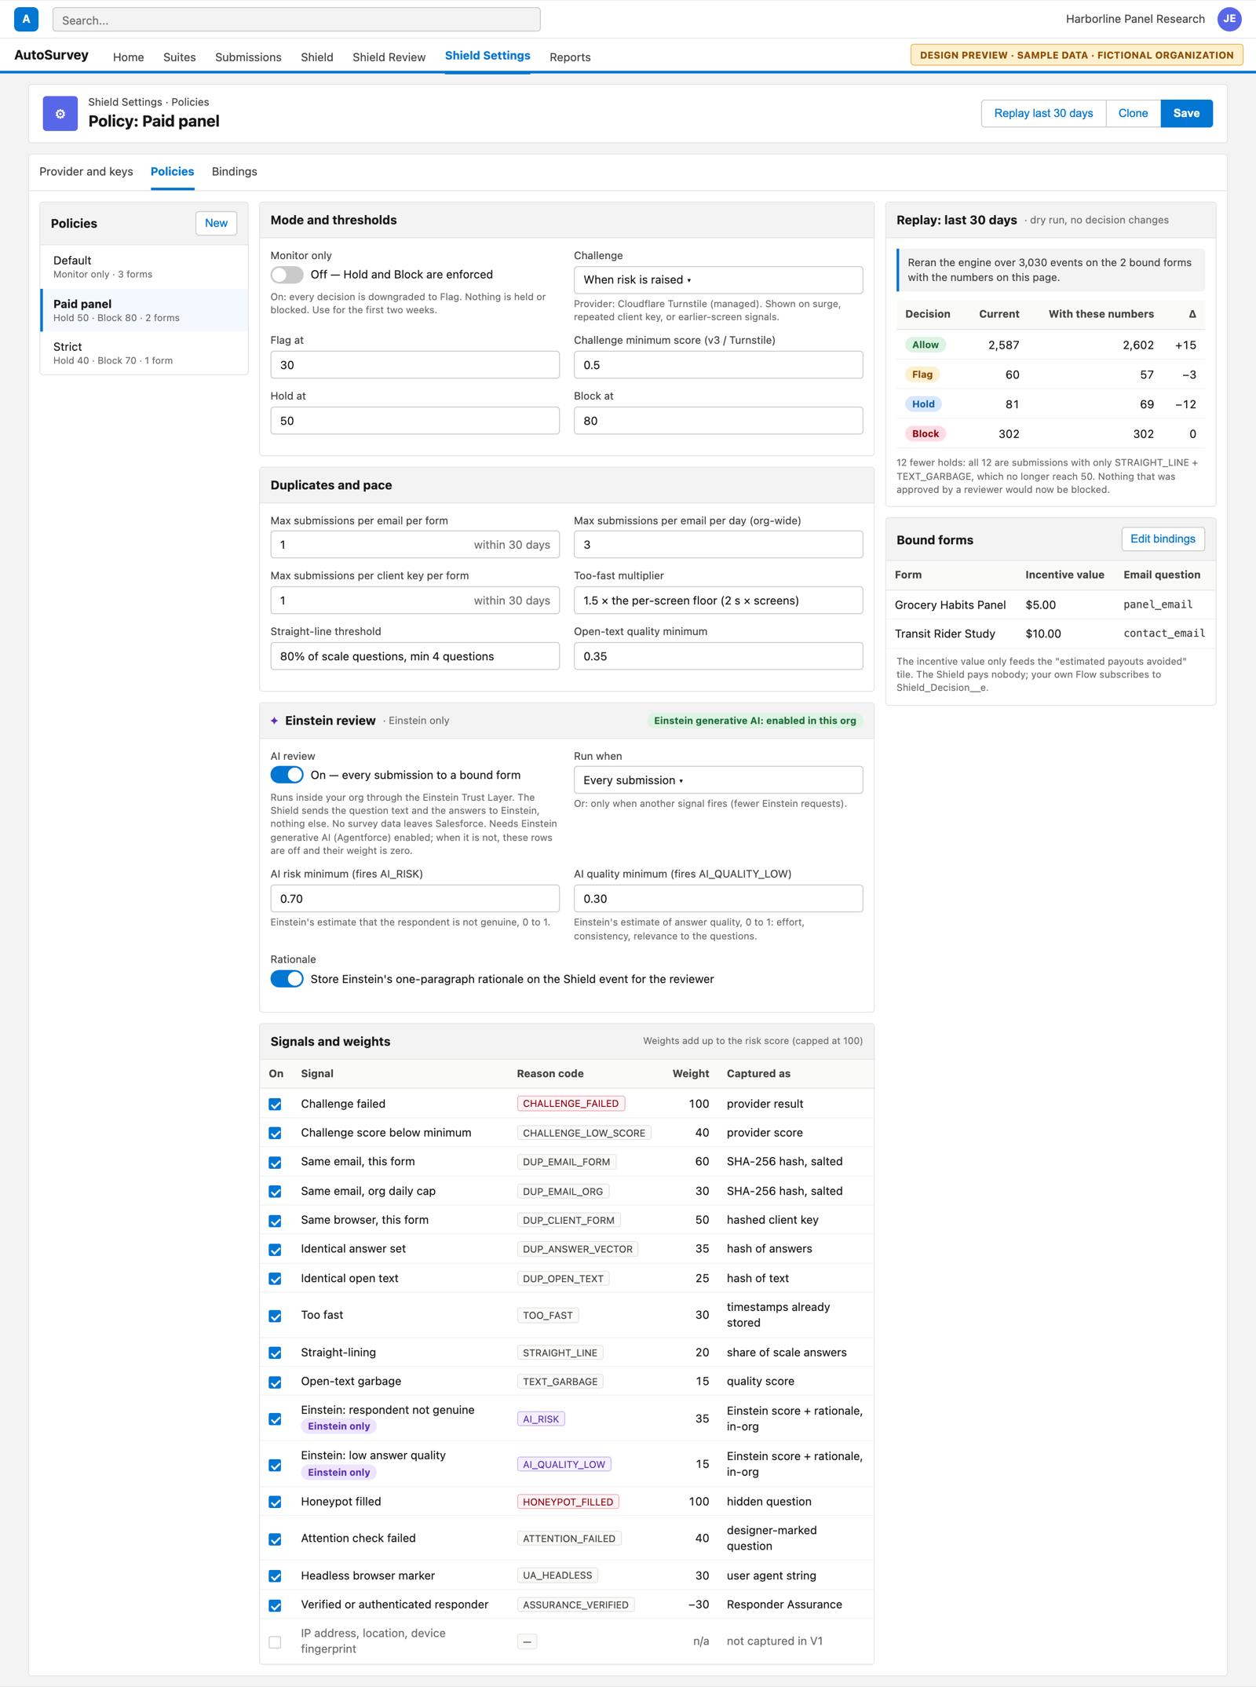This screenshot has width=1256, height=1687.
Task: Click the Transit Rider Study form row
Action: click(x=1050, y=634)
